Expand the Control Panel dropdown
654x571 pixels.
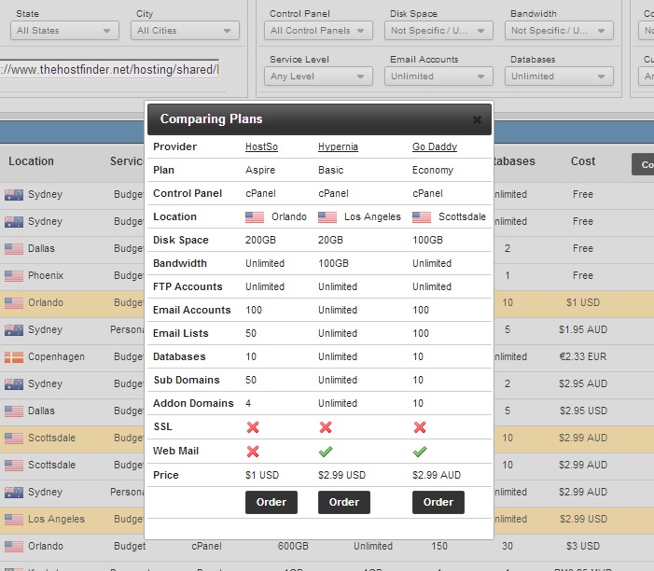pos(318,31)
